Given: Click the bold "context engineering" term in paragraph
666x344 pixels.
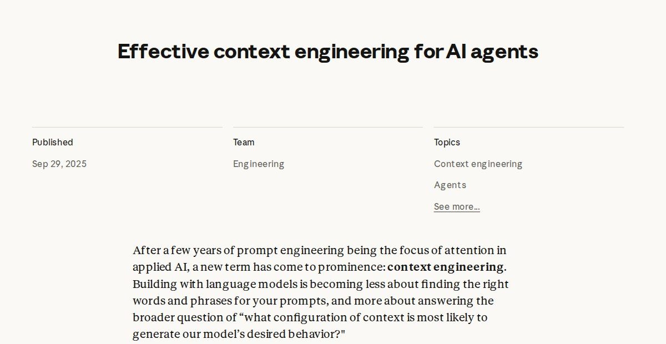Looking at the screenshot, I should [x=446, y=267].
